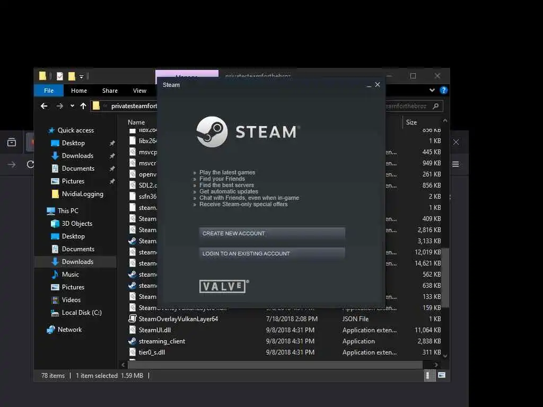Open hamburger menu in background browser window
This screenshot has width=543, height=407.
pos(456,164)
